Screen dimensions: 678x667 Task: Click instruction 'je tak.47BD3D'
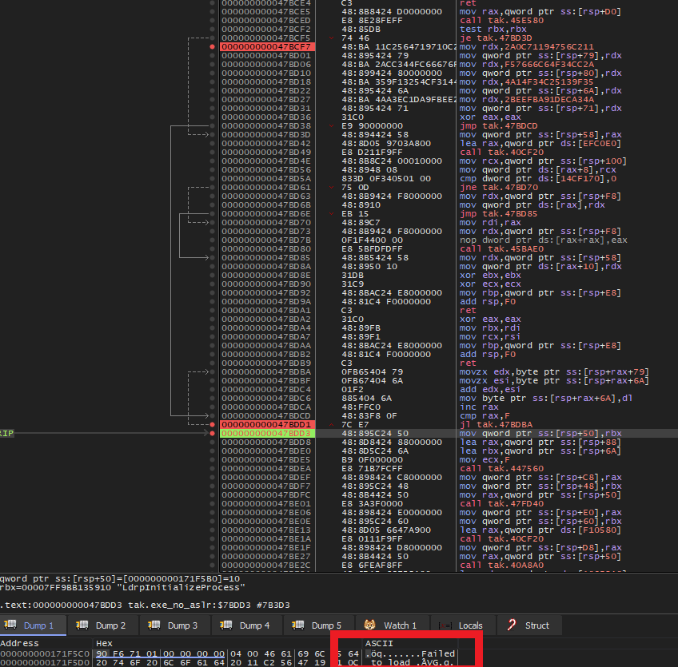(x=496, y=38)
